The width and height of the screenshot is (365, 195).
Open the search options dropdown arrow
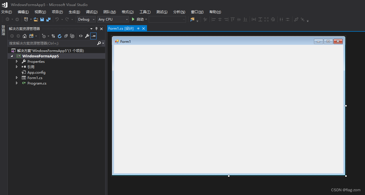(103, 43)
